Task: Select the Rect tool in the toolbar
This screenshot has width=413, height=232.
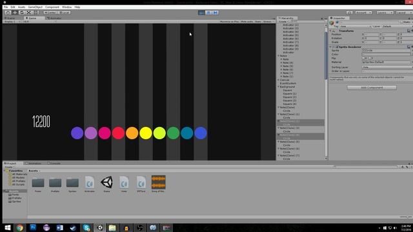Action: click(x=35, y=12)
